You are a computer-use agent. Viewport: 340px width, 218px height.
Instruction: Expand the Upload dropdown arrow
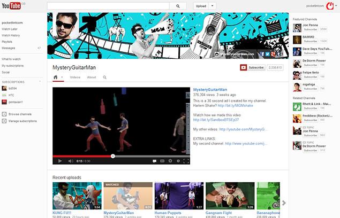click(213, 6)
